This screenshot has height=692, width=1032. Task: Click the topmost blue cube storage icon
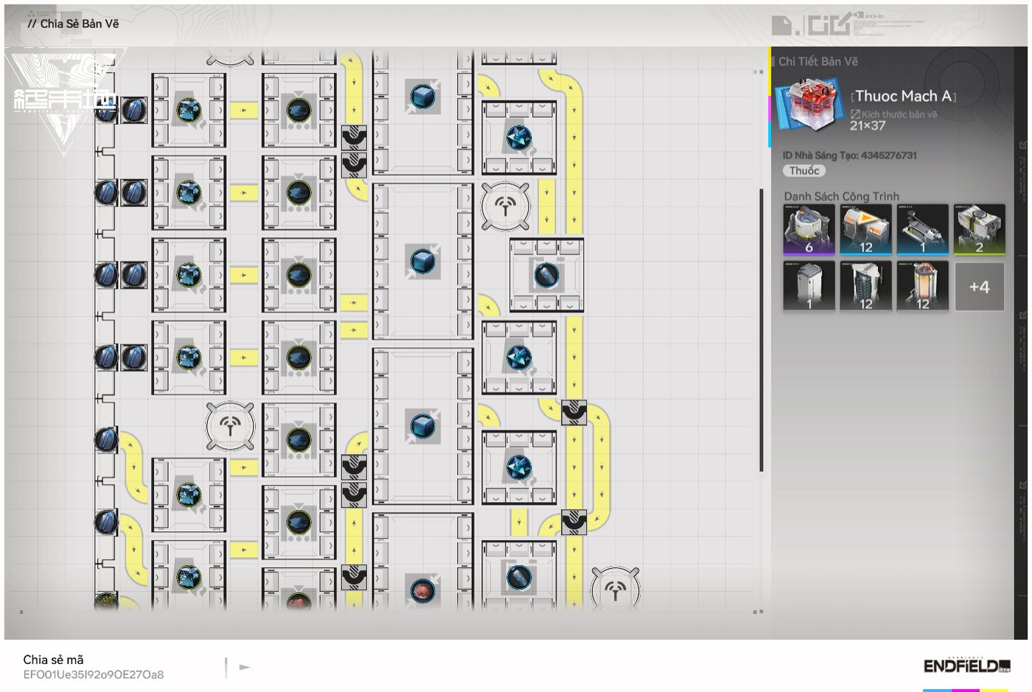(423, 97)
